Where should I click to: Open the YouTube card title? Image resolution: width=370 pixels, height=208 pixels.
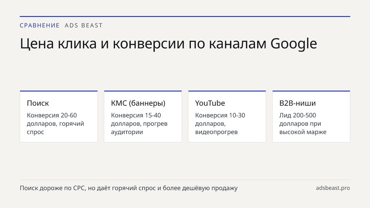click(x=210, y=103)
